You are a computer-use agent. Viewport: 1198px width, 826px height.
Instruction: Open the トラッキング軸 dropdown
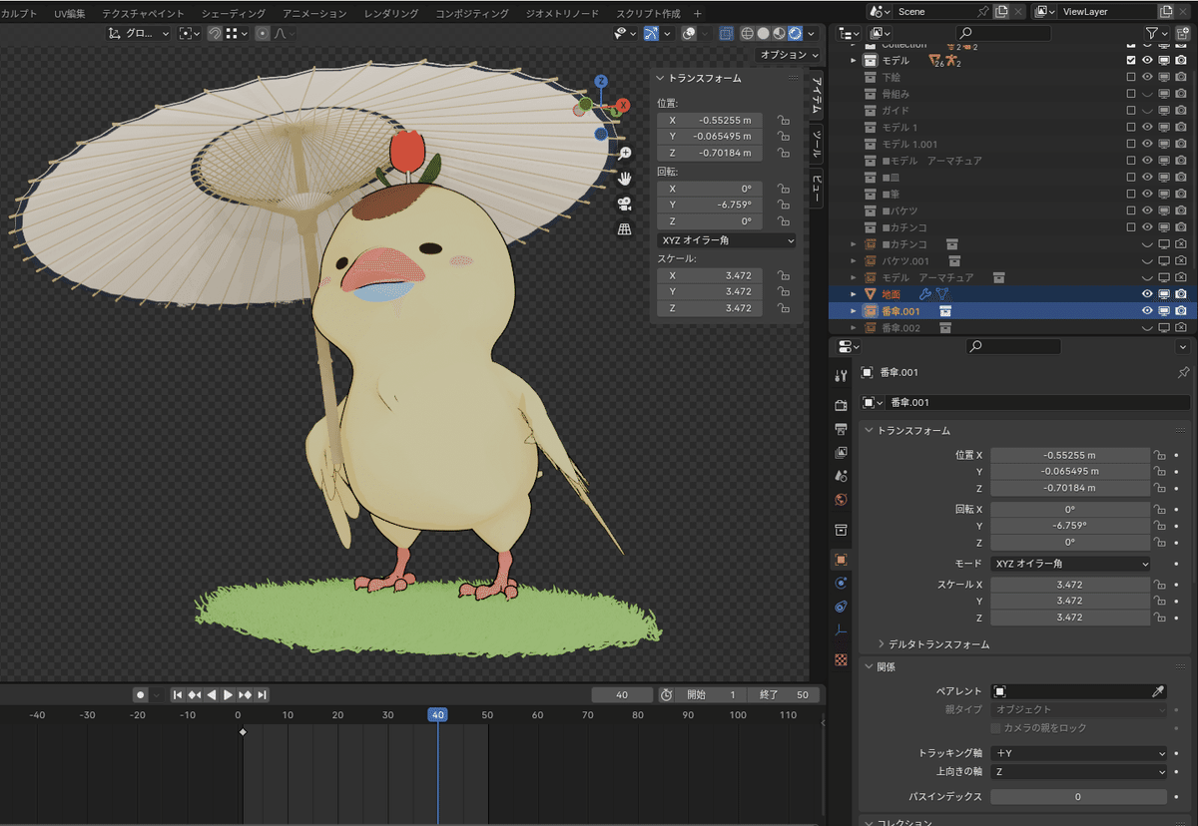(1078, 753)
